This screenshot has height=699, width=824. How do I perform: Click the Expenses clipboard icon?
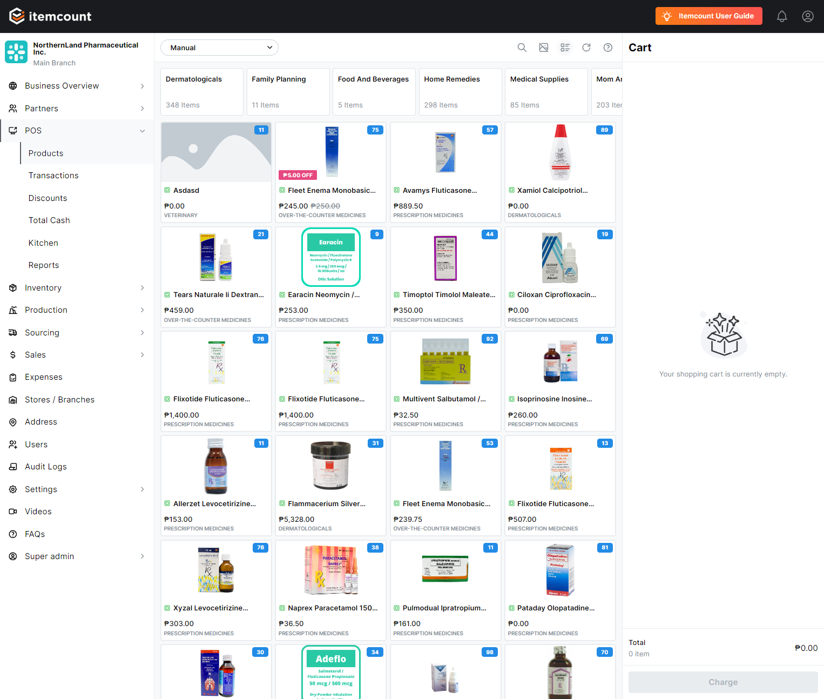coord(13,377)
